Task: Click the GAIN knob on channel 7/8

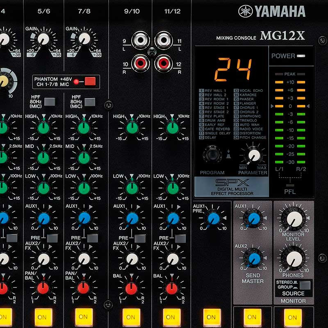Action: click(x=84, y=39)
